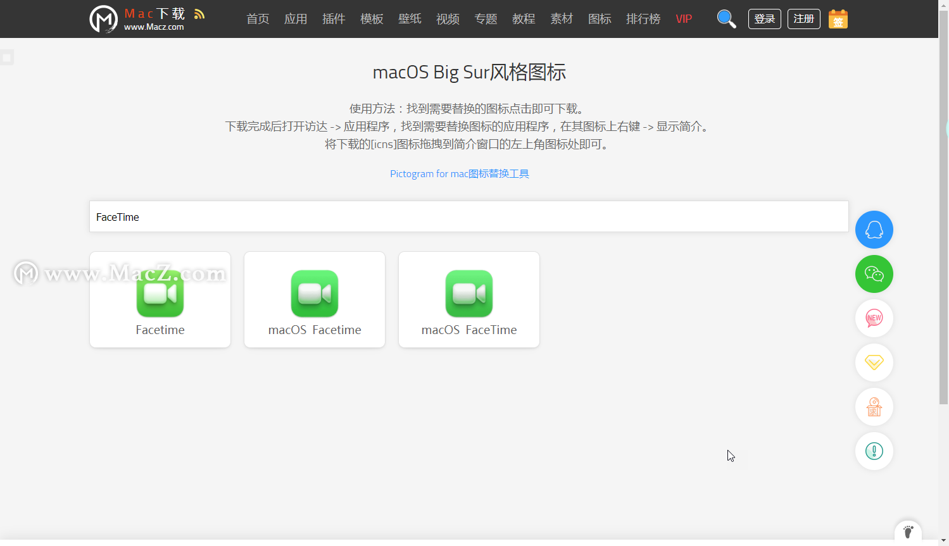This screenshot has height=546, width=949.
Task: Click the search magnifier icon
Action: coord(726,19)
